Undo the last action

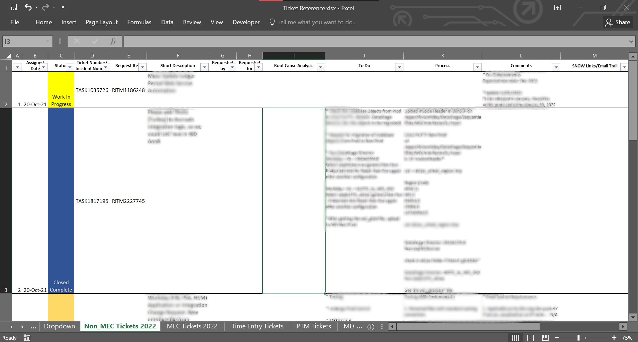[28, 7]
